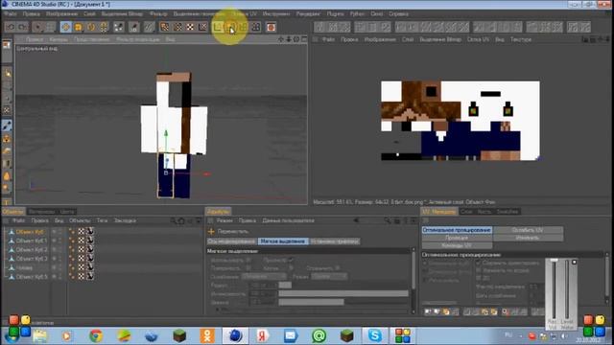Click the toolbar icon under the yellow highlight

pyautogui.click(x=230, y=27)
